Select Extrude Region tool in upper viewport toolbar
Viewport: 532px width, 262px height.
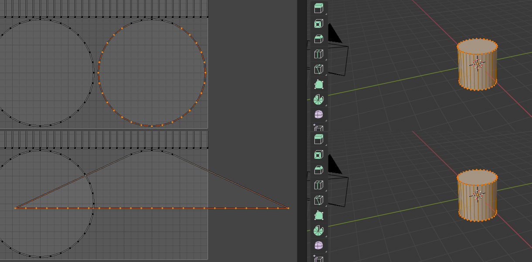tap(319, 8)
